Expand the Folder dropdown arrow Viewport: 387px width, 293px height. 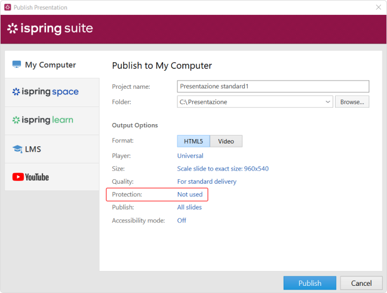pos(328,102)
